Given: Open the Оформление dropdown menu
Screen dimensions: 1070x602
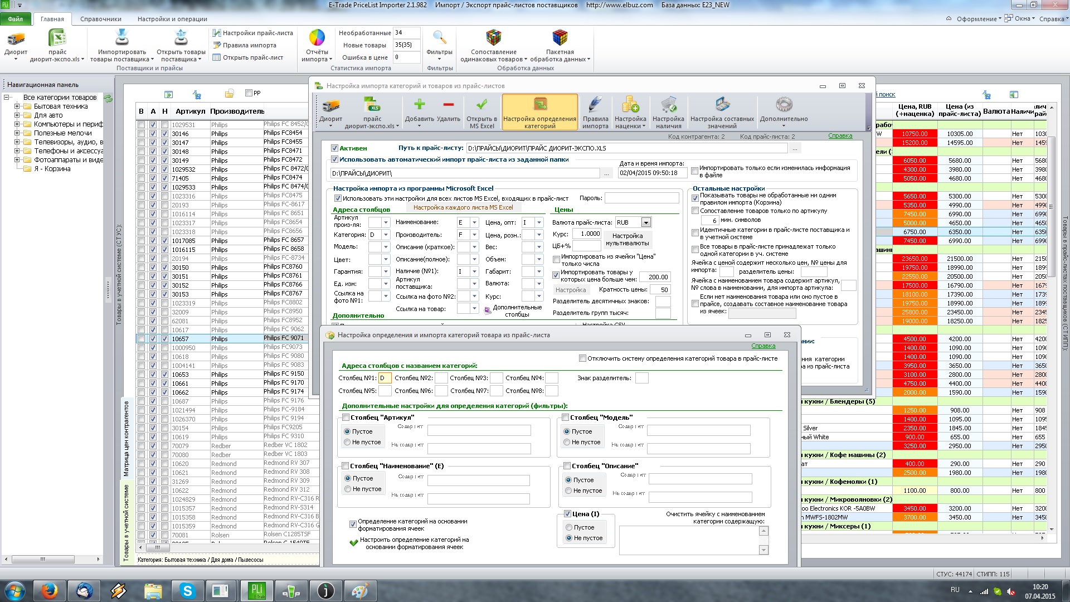Looking at the screenshot, I should point(979,19).
